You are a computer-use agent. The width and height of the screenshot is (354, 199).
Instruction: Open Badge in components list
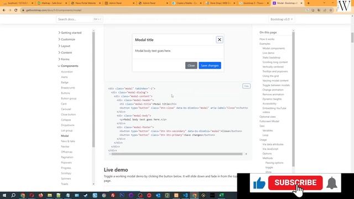point(65,82)
